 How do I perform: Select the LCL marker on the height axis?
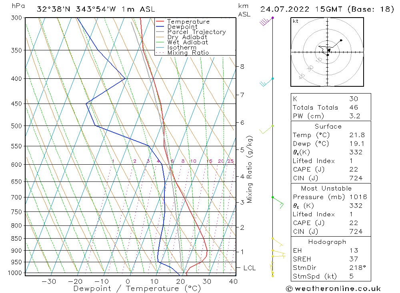point(249,268)
